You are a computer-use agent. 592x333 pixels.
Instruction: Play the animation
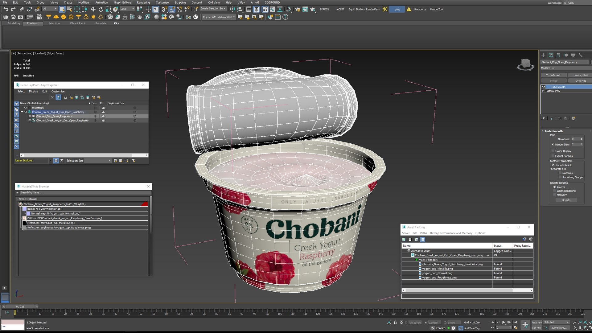(x=504, y=322)
